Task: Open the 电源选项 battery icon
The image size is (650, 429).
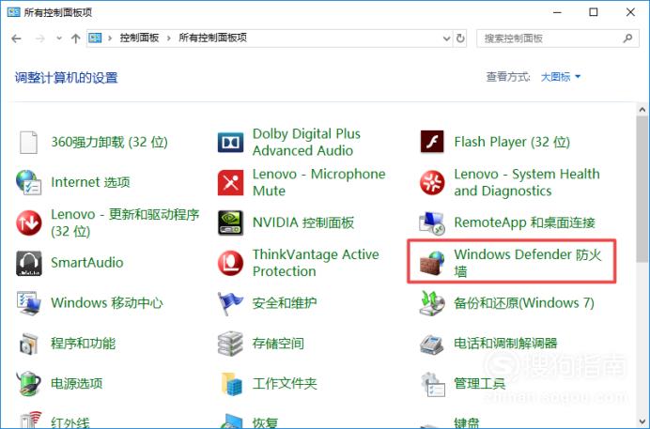Action: click(x=28, y=383)
